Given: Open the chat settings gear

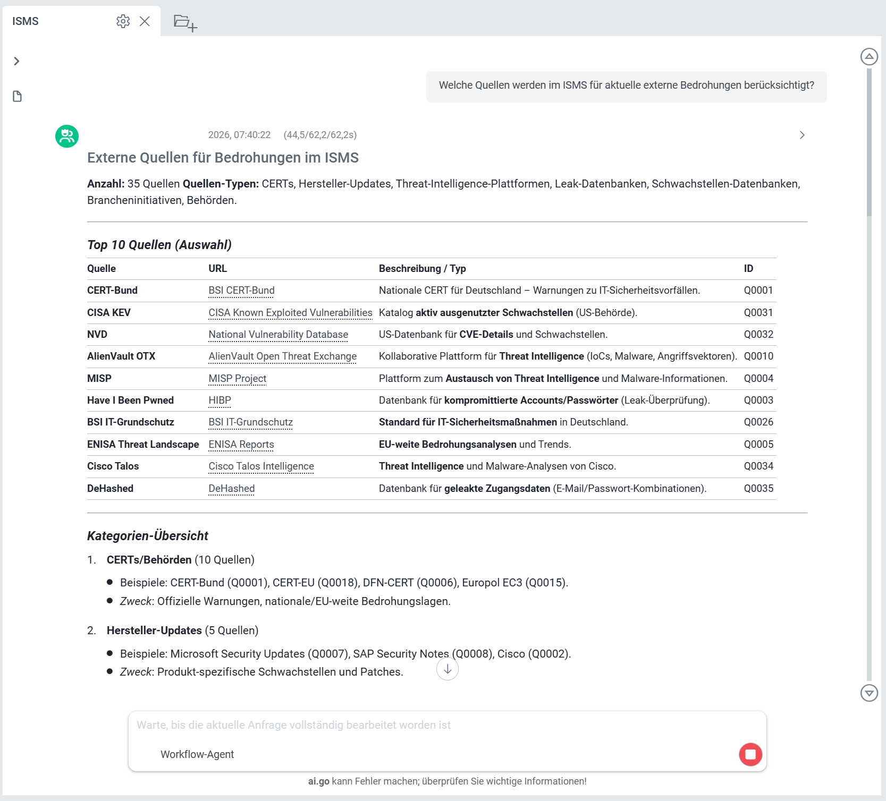Looking at the screenshot, I should click(x=123, y=21).
